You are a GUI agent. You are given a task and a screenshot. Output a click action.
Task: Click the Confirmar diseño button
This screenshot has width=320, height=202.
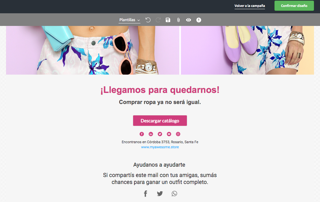click(294, 6)
